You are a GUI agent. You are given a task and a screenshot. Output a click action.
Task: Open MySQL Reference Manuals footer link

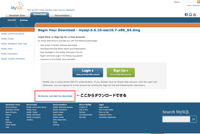pyautogui.click(x=63, y=107)
